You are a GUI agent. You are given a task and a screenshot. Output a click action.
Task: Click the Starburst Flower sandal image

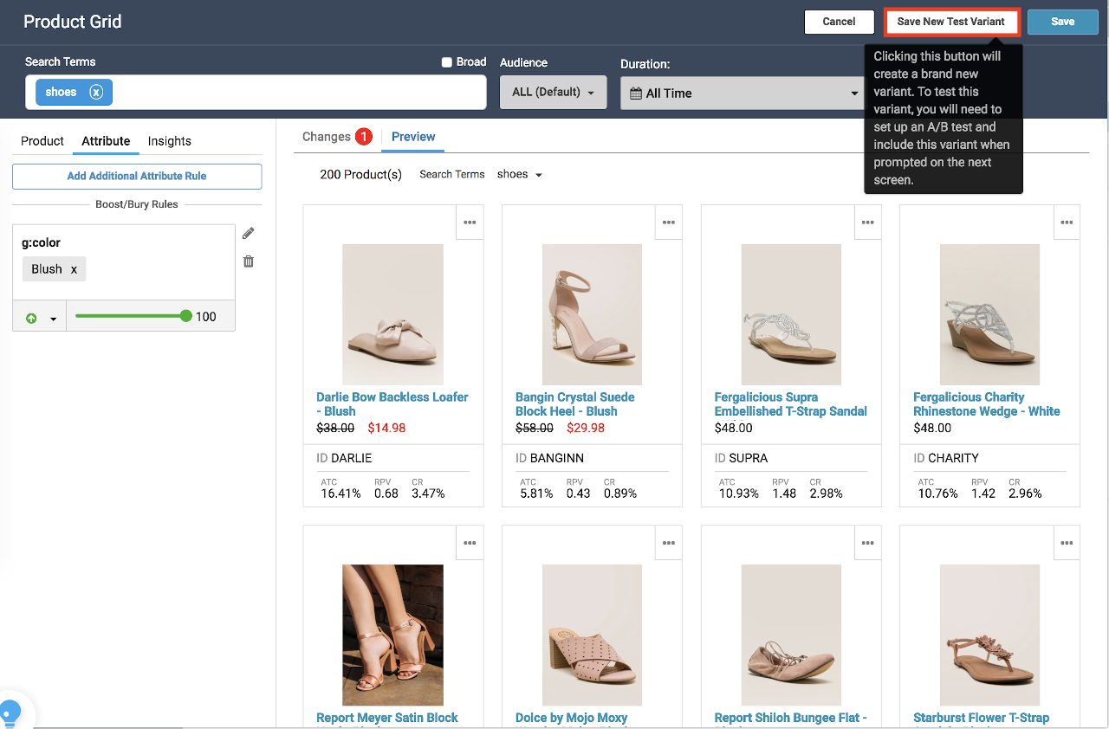(x=989, y=635)
